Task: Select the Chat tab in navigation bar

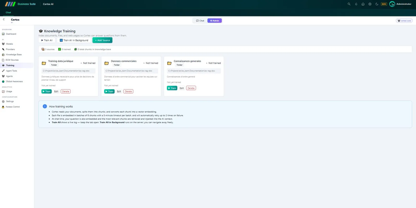Action: pyautogui.click(x=8, y=12)
